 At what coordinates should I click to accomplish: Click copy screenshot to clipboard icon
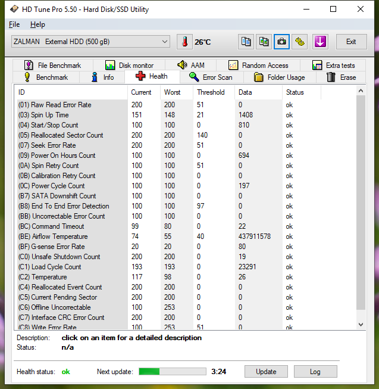click(x=264, y=42)
